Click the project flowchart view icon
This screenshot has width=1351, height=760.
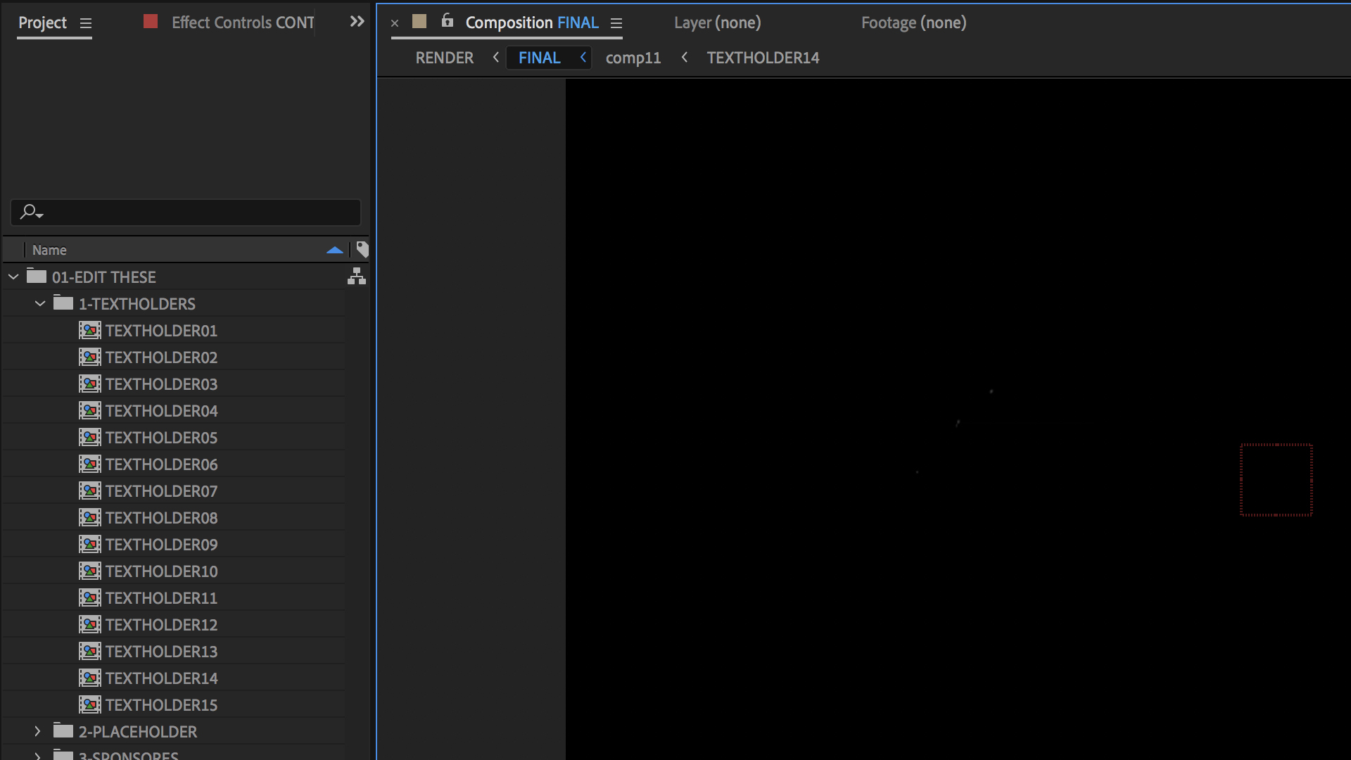tap(356, 277)
